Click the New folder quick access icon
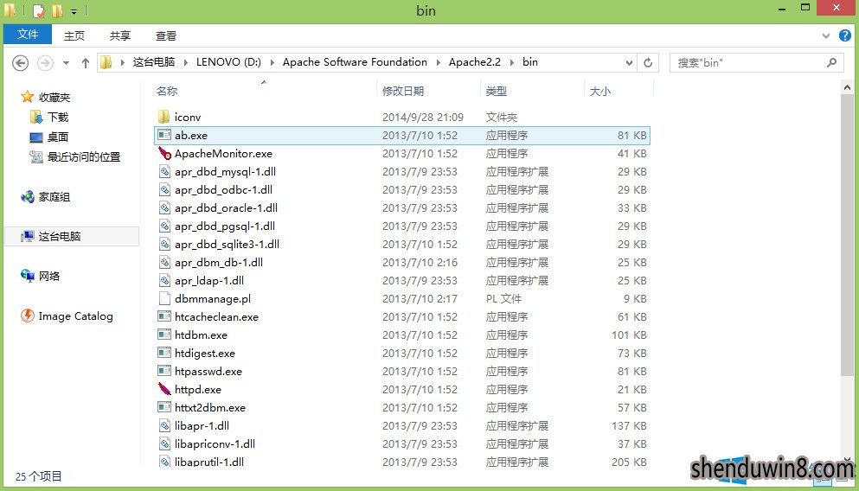This screenshot has height=491, width=859. (57, 10)
